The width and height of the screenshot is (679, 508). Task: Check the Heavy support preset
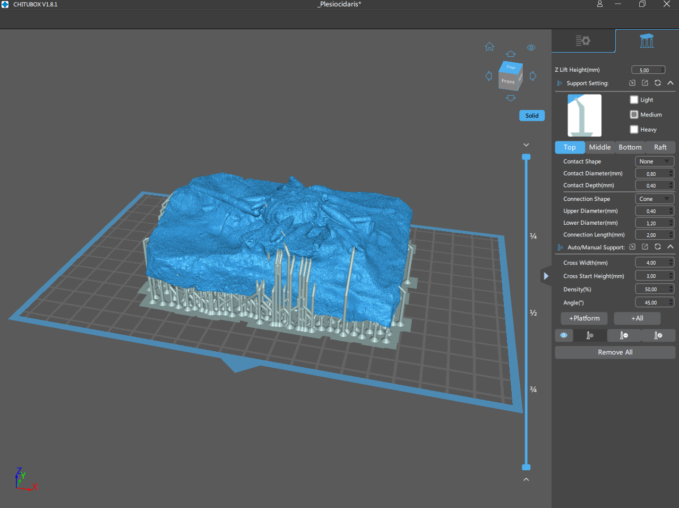pos(634,130)
